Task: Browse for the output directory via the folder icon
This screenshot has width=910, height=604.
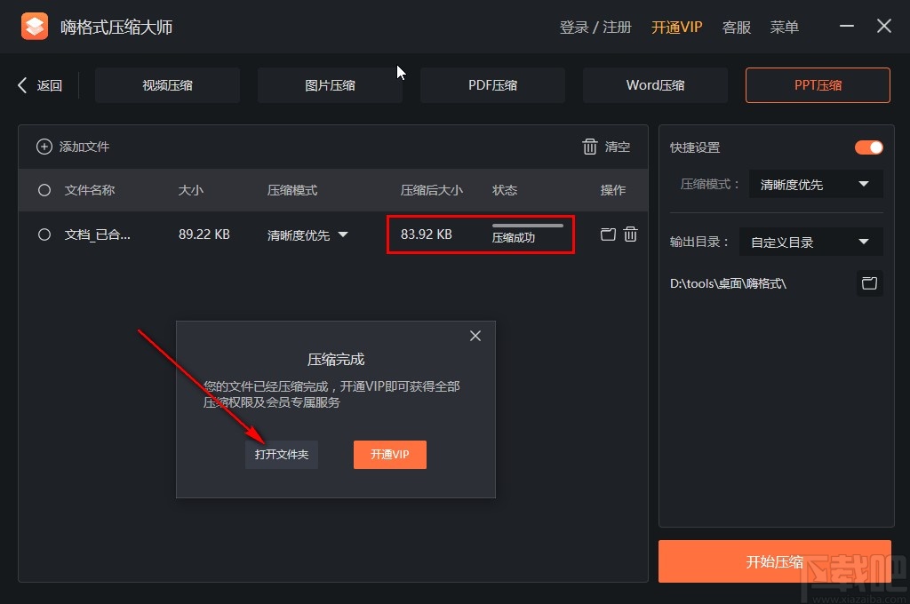Action: (869, 283)
